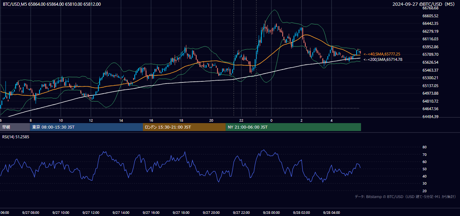Click the RSI 30 level label

[x=424, y=184]
